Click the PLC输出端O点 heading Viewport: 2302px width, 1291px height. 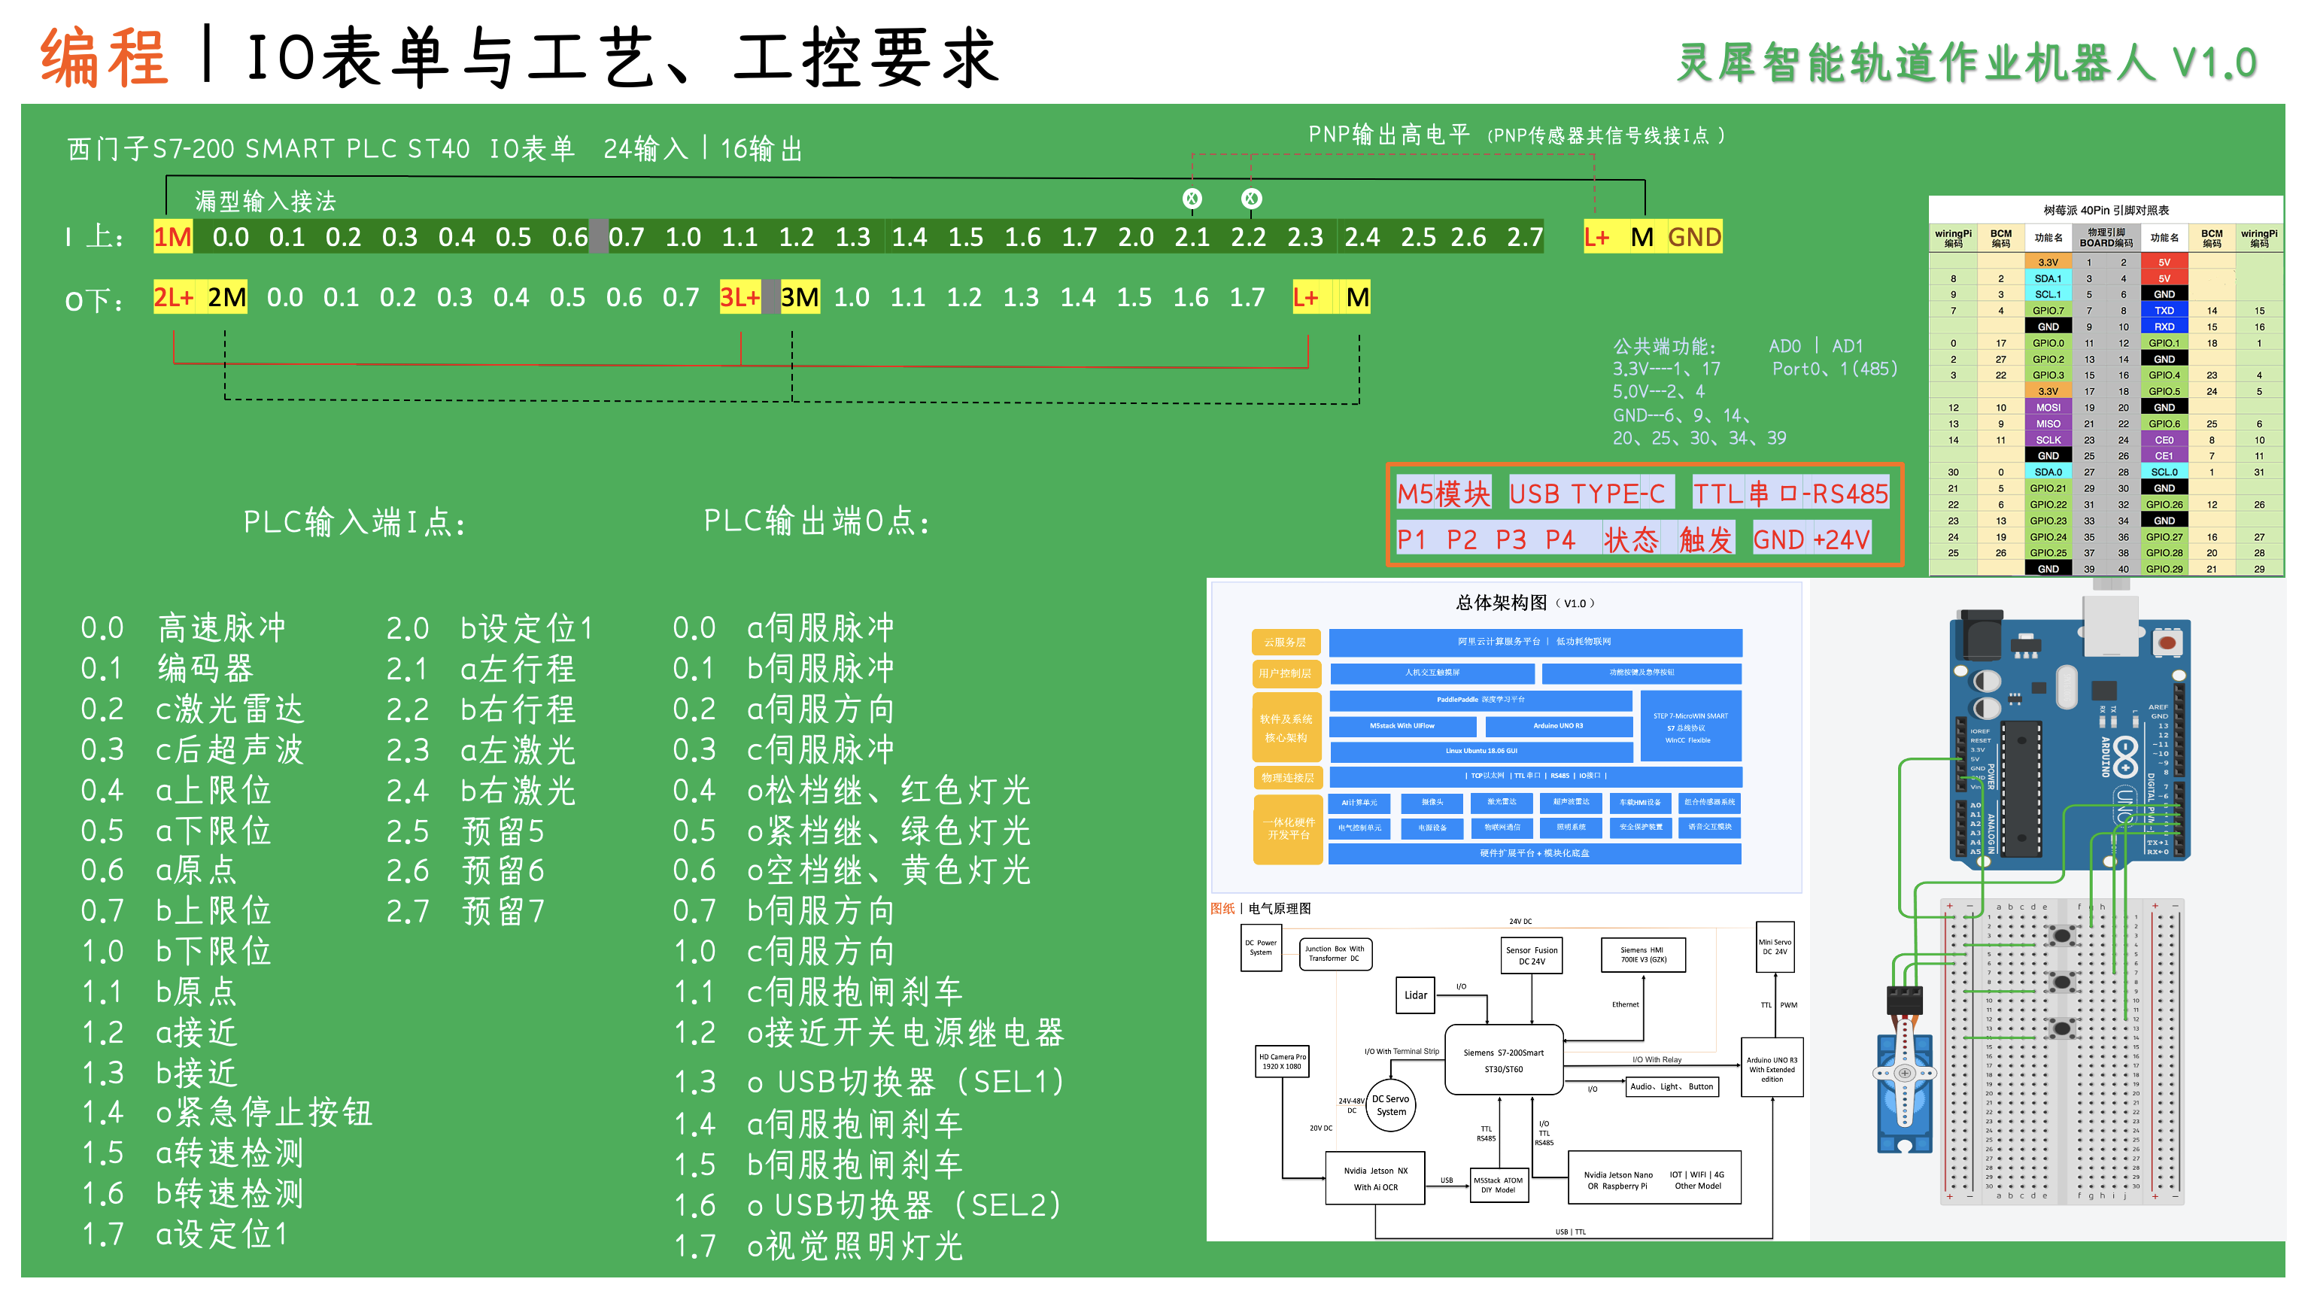click(x=816, y=521)
